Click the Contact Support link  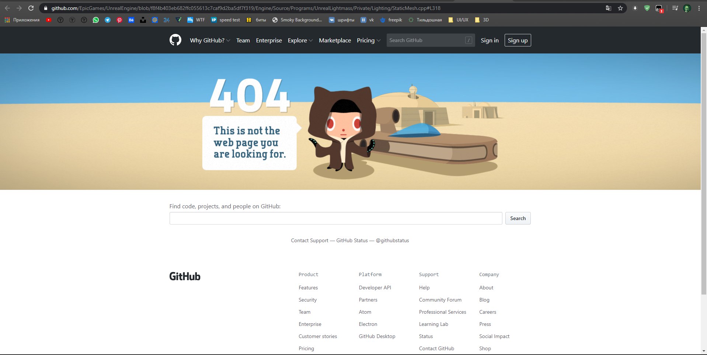coord(310,240)
